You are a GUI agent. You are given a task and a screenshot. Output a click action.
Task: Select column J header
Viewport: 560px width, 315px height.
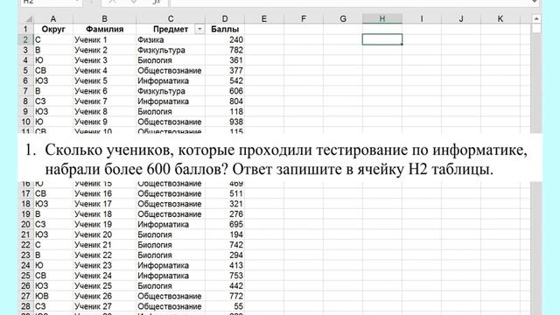coord(461,18)
